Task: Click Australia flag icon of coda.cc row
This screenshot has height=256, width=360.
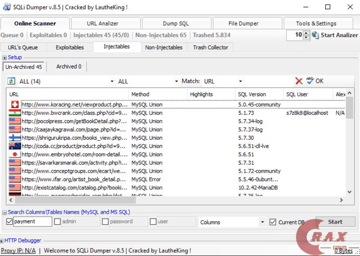Action: click(x=15, y=146)
